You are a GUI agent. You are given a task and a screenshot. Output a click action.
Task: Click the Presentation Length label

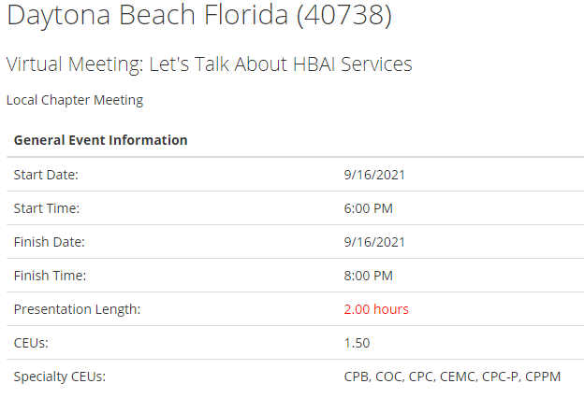pyautogui.click(x=77, y=309)
